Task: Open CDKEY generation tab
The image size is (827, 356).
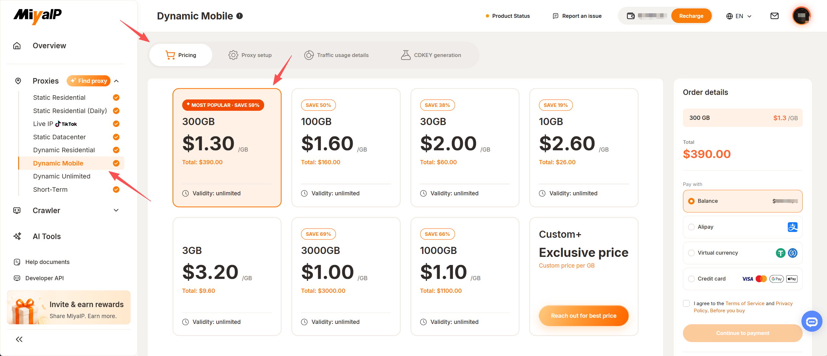Action: 431,55
